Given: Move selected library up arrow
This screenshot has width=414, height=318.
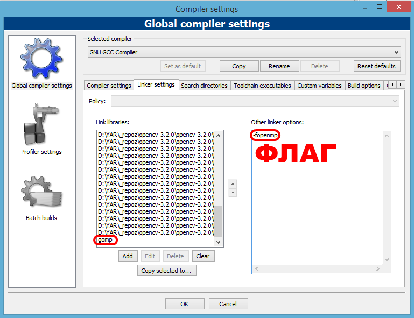Looking at the screenshot, I should (233, 183).
